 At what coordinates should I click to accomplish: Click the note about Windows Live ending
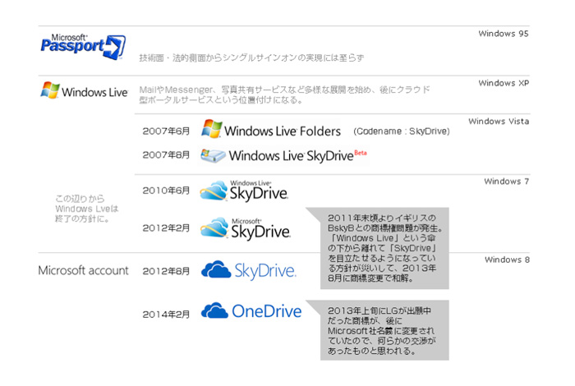point(86,209)
